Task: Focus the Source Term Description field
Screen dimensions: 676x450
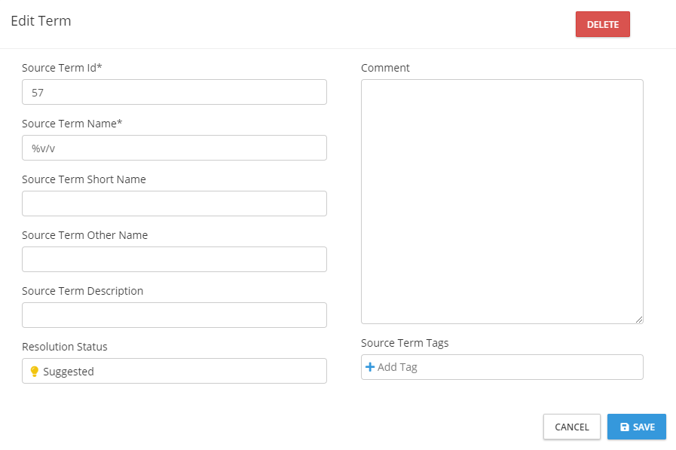Action: (174, 315)
